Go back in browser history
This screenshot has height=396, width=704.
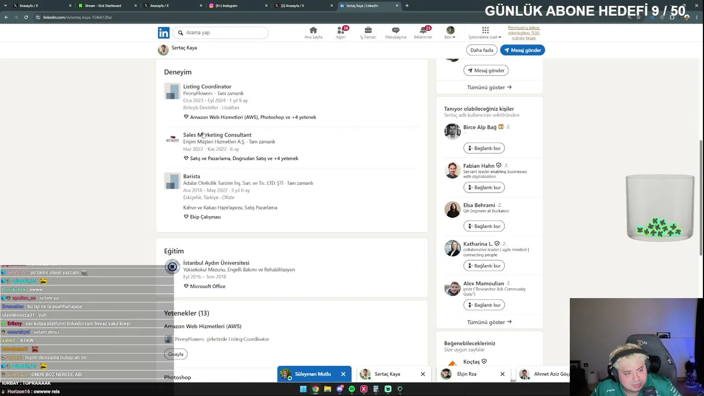point(6,17)
